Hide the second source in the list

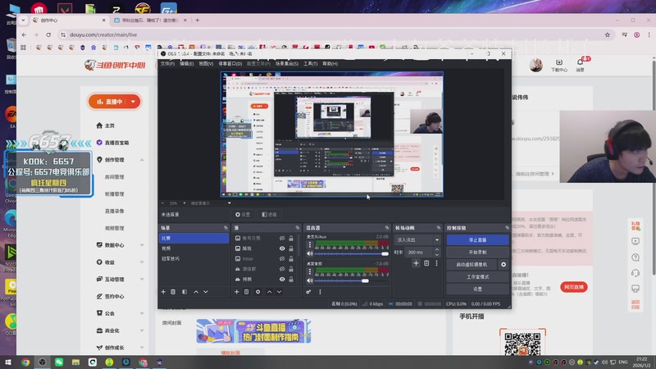[282, 248]
